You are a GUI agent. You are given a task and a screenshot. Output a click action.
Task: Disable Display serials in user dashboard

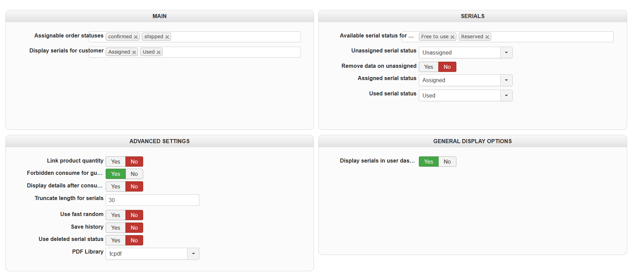(x=447, y=162)
